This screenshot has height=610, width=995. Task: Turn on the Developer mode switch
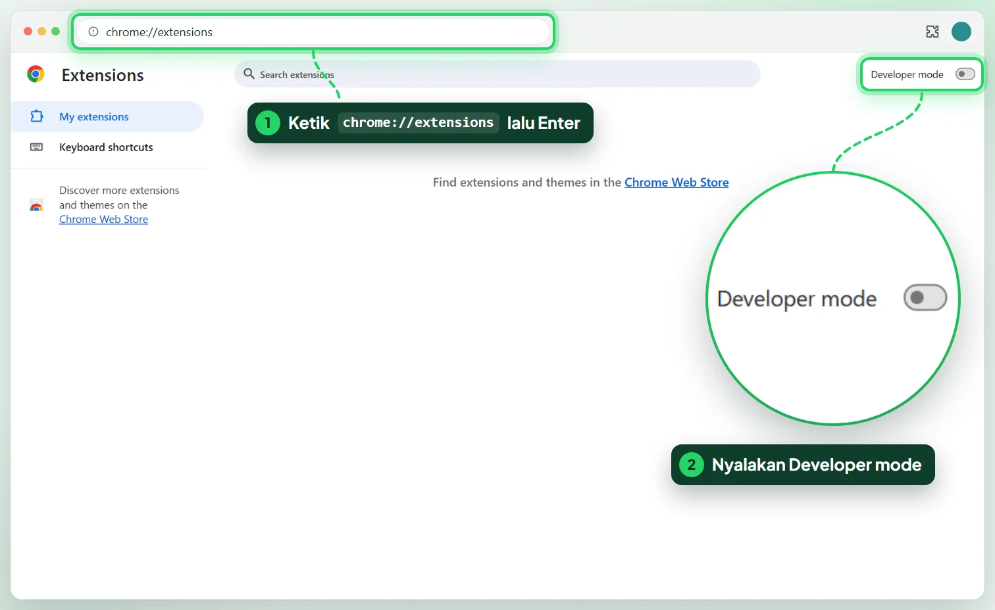point(965,74)
